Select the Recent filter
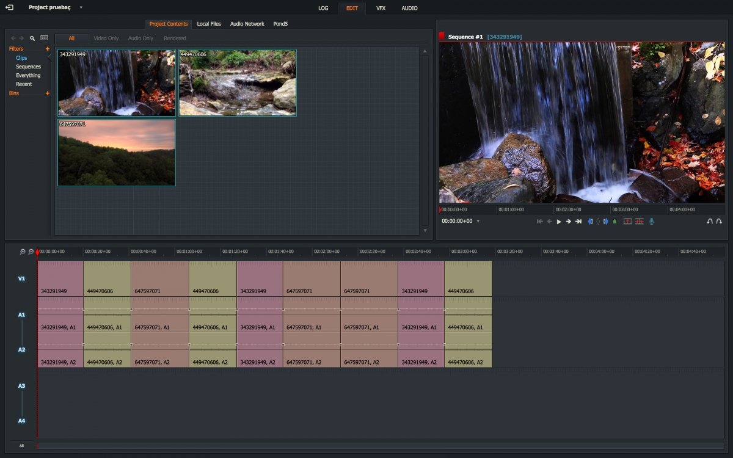This screenshot has height=458, width=733. [24, 84]
